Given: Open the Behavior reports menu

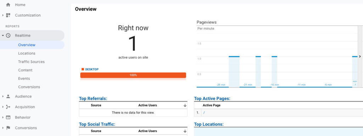Looking at the screenshot, I should 23,117.
